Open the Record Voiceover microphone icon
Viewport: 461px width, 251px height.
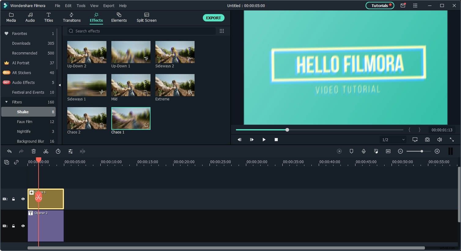tap(364, 151)
